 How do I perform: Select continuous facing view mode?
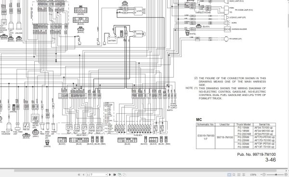244,175
